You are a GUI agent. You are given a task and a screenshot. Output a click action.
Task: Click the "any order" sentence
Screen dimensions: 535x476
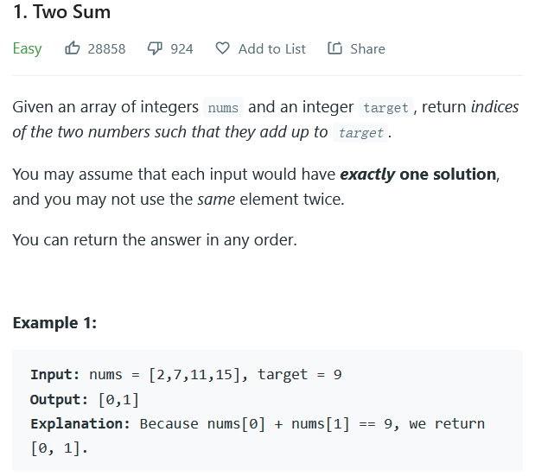coord(155,240)
